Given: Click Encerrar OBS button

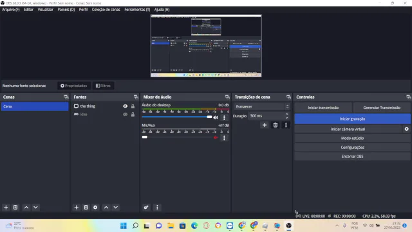Looking at the screenshot, I should pos(352,156).
